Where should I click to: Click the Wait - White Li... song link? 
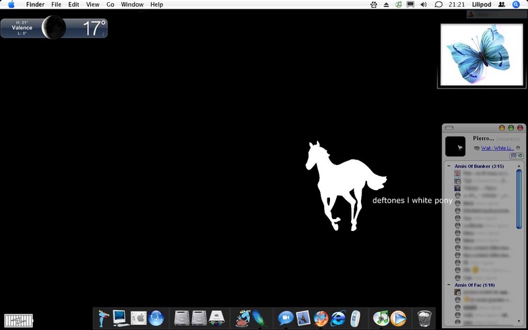497,148
